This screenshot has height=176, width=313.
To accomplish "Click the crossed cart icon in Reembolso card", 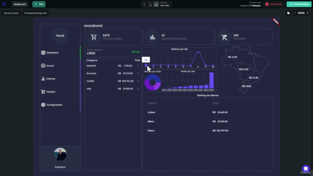I will coord(224,37).
